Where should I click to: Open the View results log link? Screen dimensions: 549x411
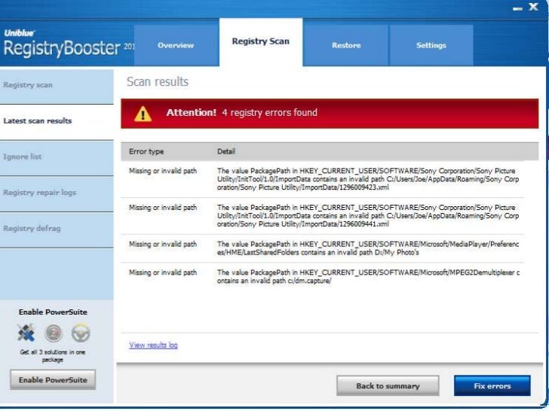point(153,346)
